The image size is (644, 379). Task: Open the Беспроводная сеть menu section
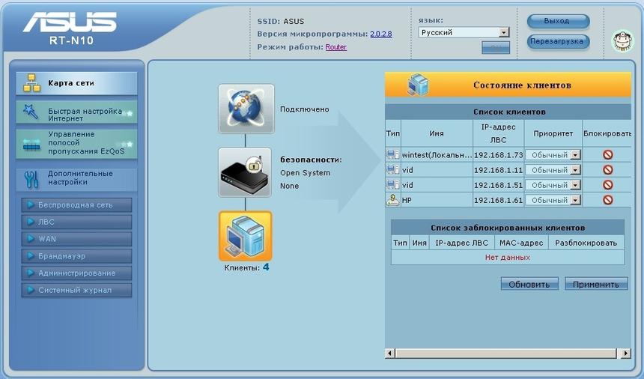76,205
